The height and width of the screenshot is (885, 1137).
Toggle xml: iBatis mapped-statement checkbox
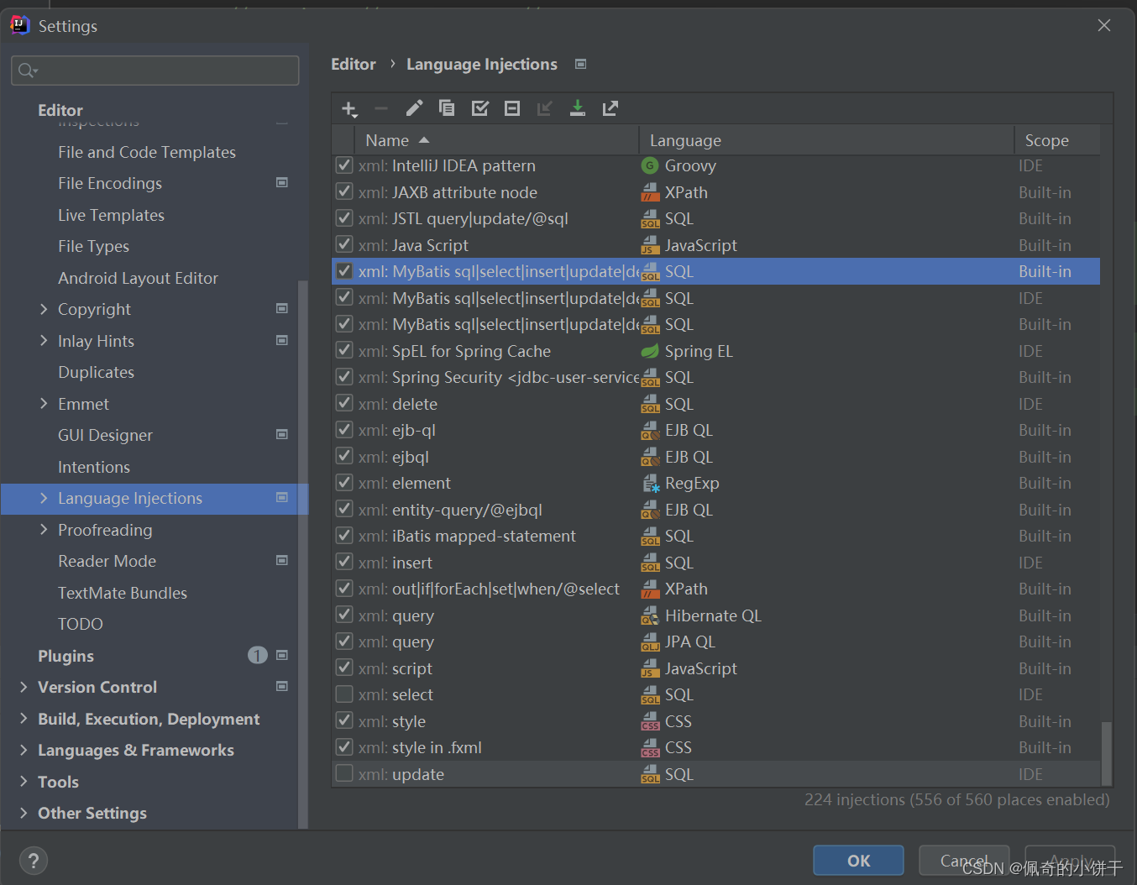click(344, 536)
